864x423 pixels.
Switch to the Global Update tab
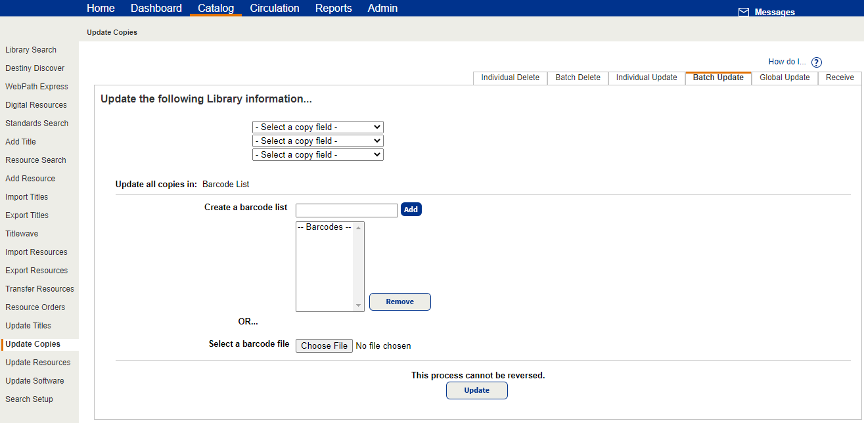(784, 78)
